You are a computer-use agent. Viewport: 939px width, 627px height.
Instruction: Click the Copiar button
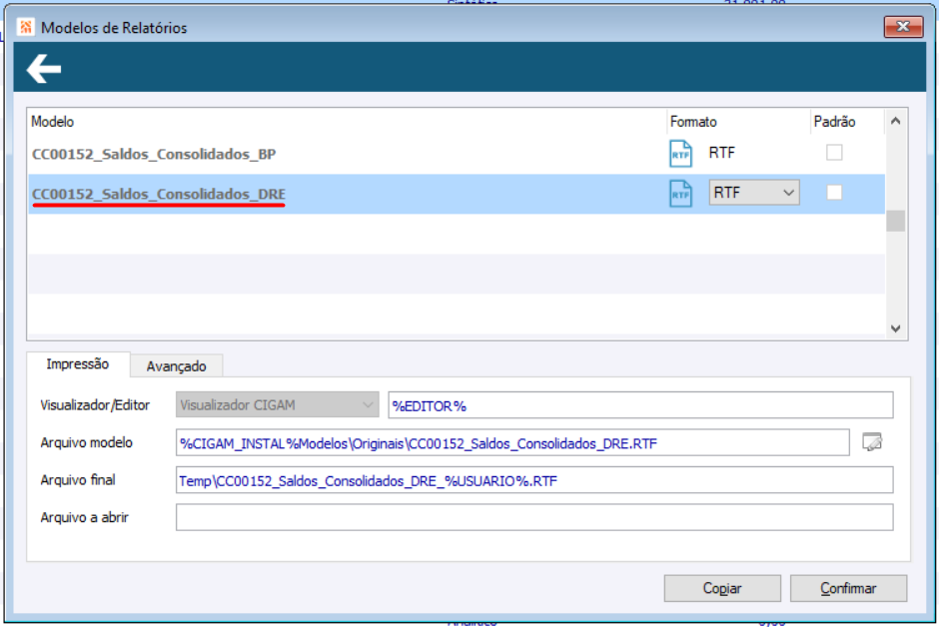coord(722,588)
